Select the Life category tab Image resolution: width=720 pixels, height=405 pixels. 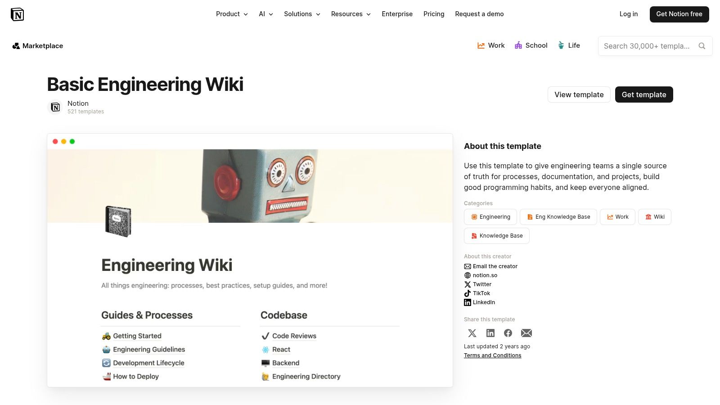click(569, 45)
